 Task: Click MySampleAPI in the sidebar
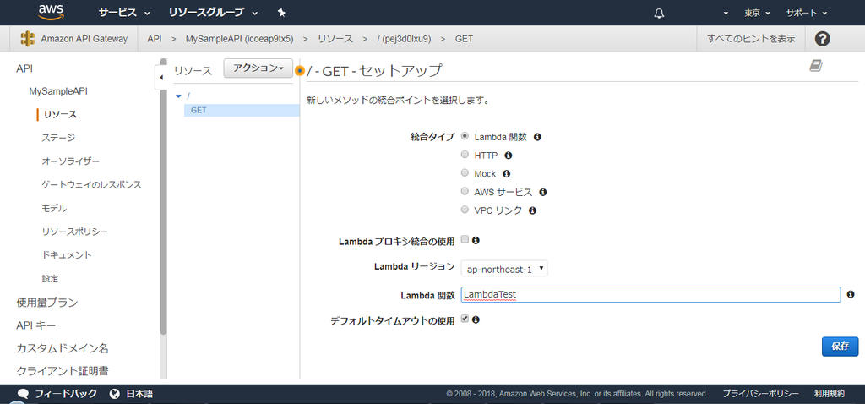[x=58, y=91]
